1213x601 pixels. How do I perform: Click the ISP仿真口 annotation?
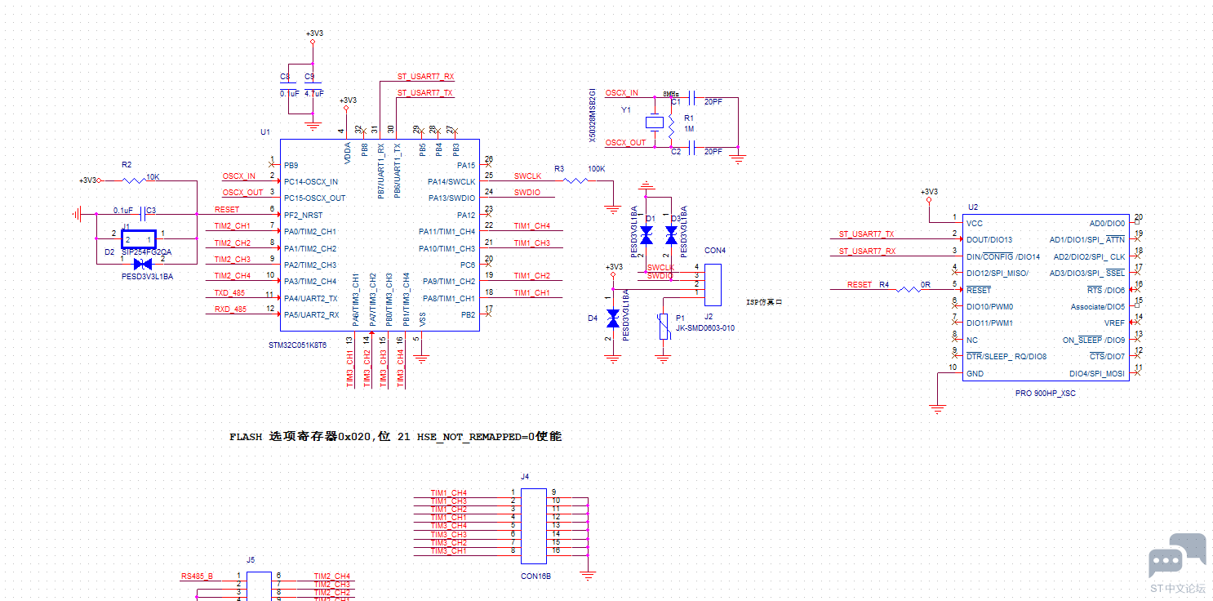(x=764, y=302)
